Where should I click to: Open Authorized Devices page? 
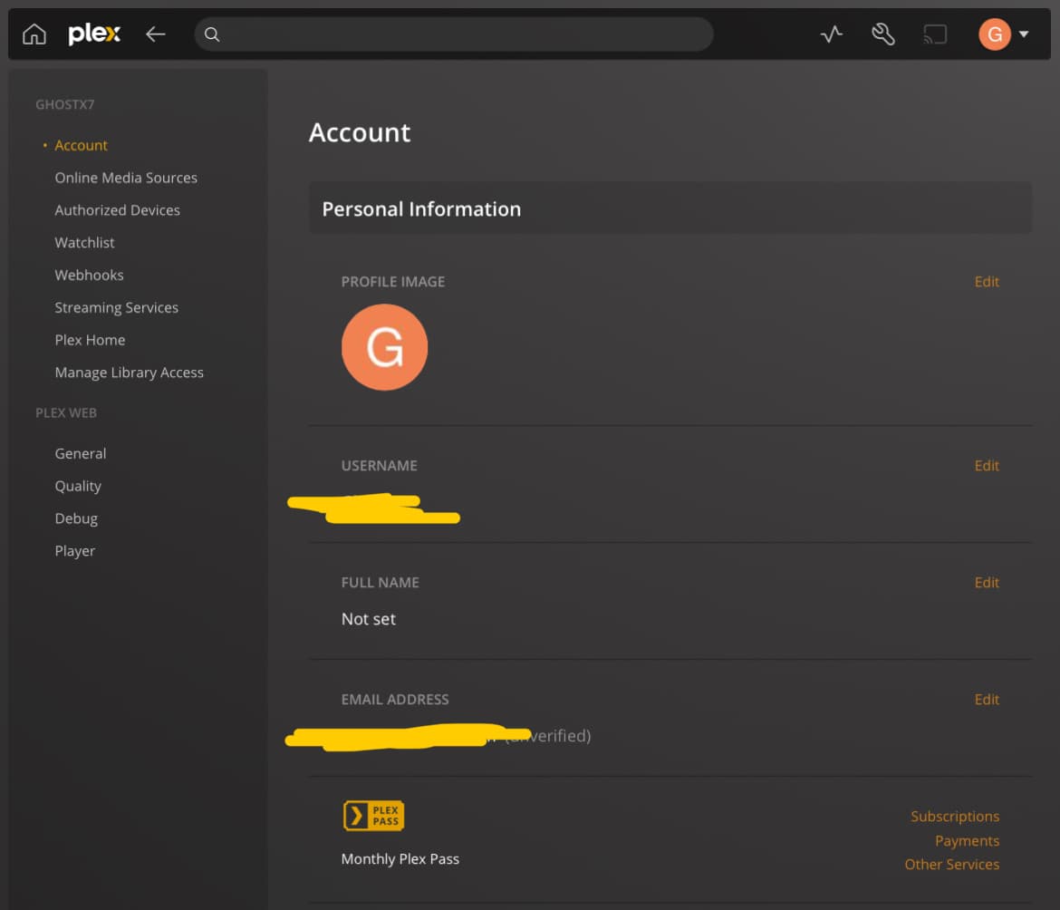tap(117, 210)
